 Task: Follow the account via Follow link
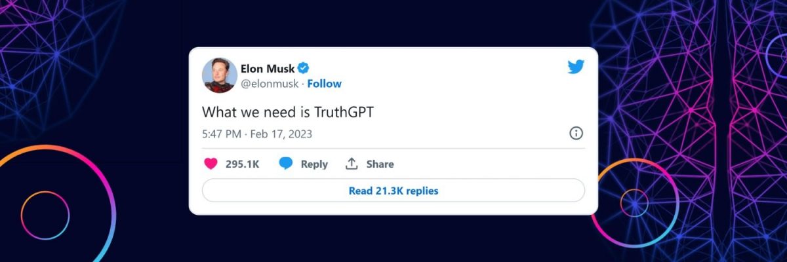click(325, 84)
